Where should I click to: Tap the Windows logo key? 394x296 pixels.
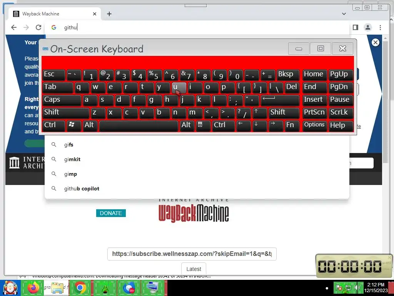[74, 125]
